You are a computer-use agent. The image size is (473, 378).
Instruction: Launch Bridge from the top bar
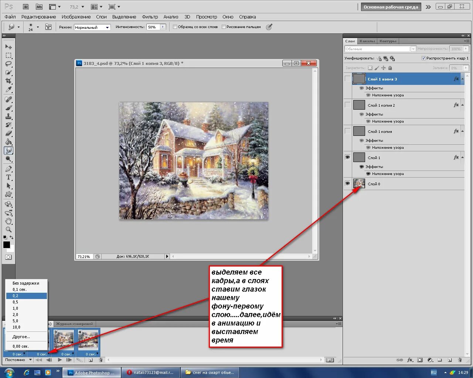coord(25,7)
